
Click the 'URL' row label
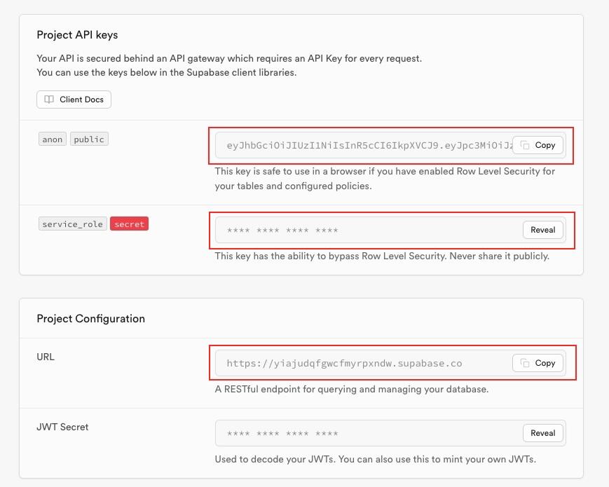[x=46, y=357]
